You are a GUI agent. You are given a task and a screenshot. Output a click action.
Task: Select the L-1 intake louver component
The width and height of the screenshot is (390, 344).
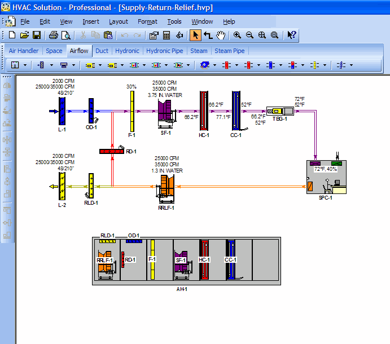click(x=62, y=111)
